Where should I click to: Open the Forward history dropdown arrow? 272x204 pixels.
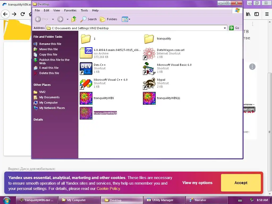(67, 19)
